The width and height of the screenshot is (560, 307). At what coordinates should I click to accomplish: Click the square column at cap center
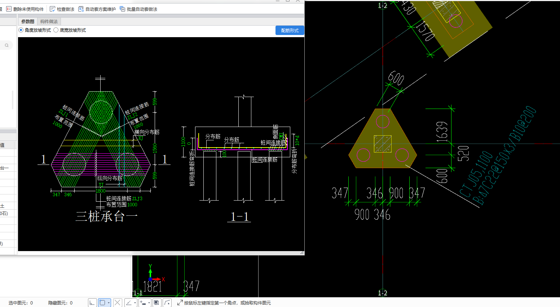pos(383,144)
